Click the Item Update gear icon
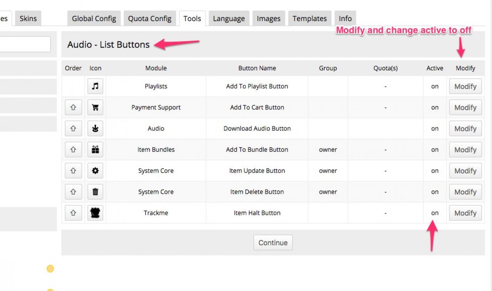Image resolution: width=492 pixels, height=291 pixels. 95,171
